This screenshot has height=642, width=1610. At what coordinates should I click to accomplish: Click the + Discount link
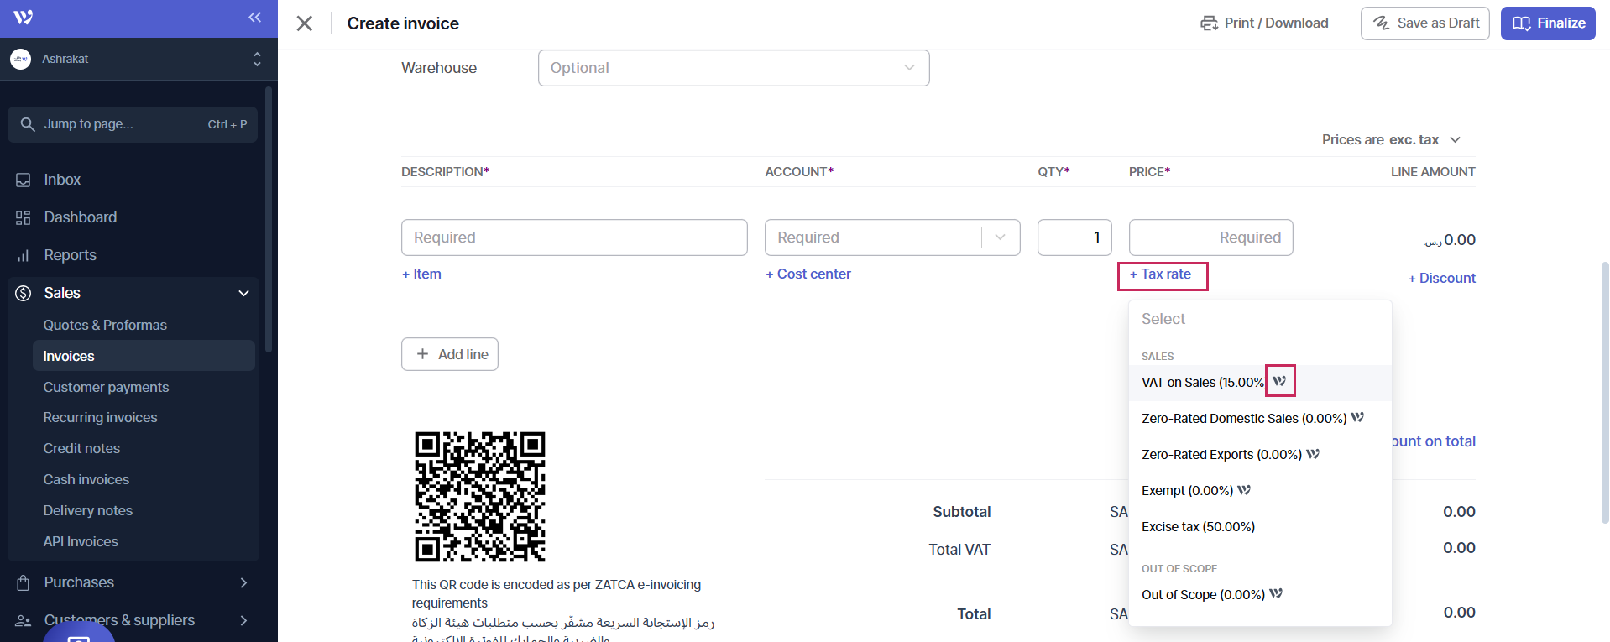click(x=1441, y=279)
